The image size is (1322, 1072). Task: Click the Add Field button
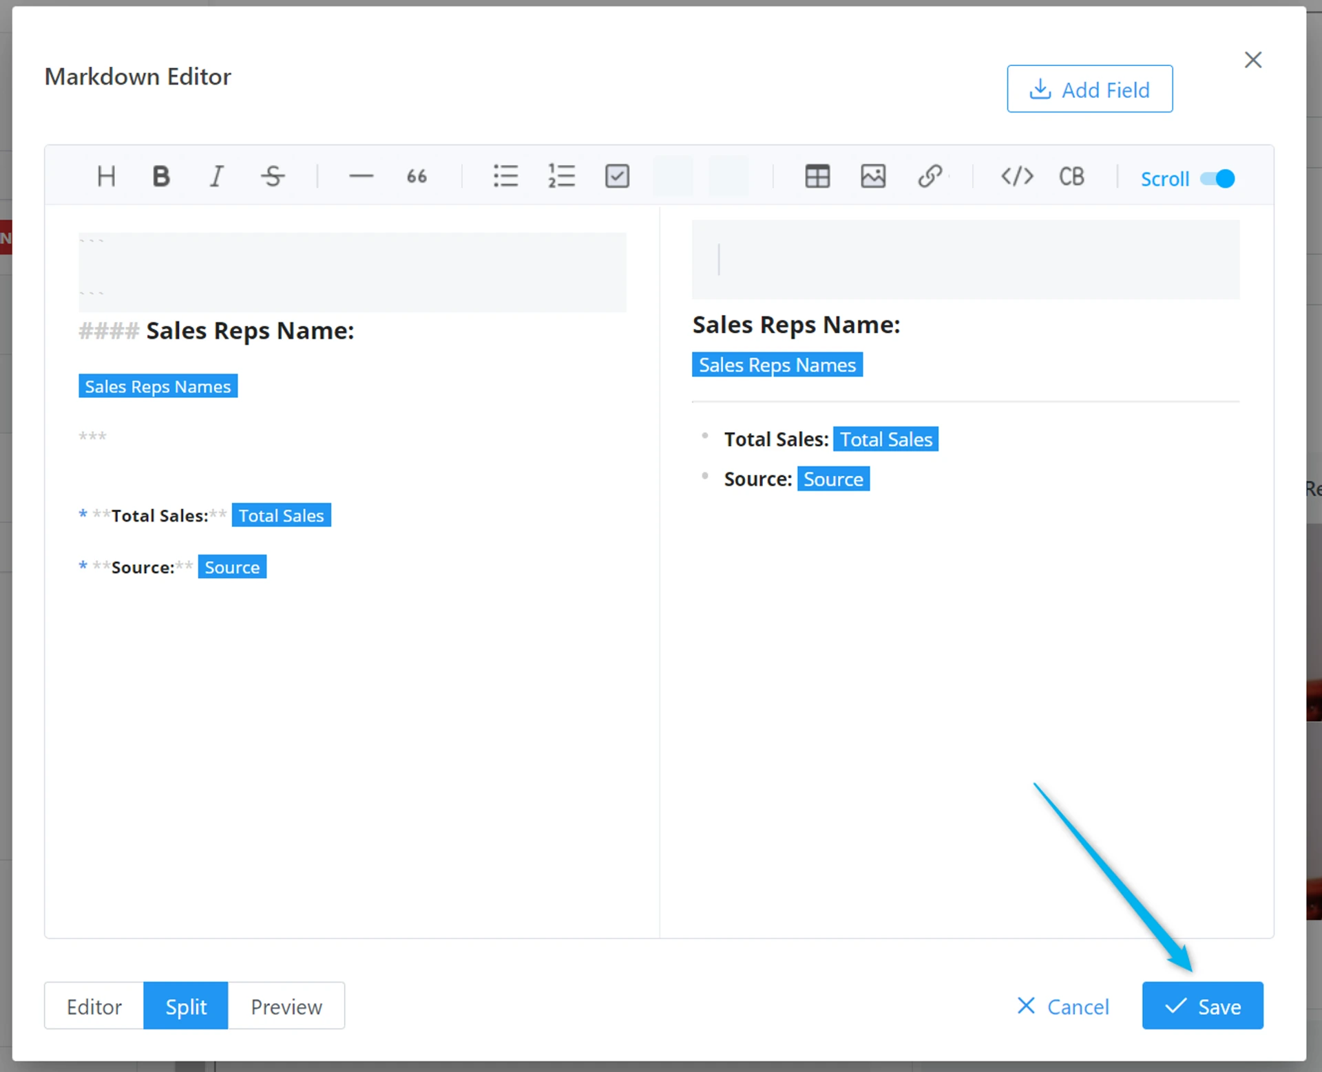click(x=1089, y=89)
